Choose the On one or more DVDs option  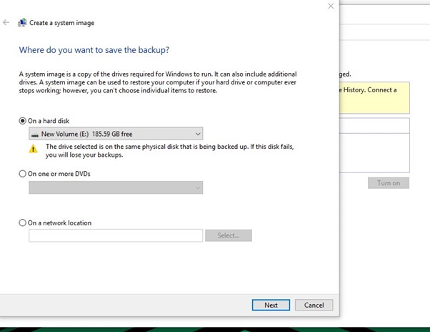coord(22,173)
